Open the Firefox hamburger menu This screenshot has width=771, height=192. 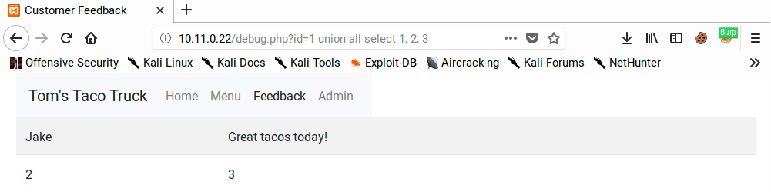pyautogui.click(x=756, y=38)
